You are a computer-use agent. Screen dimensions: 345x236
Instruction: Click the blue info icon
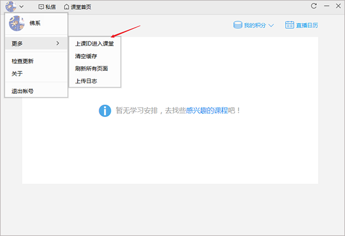[x=105, y=111]
